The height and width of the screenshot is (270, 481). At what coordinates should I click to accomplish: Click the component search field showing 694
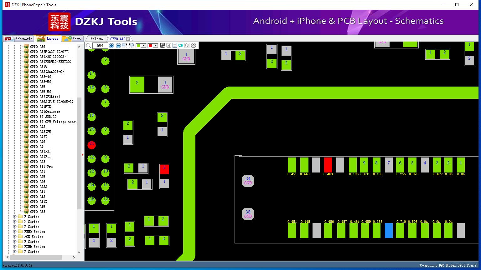pyautogui.click(x=100, y=46)
